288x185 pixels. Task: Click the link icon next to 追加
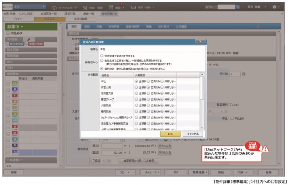[104, 161]
